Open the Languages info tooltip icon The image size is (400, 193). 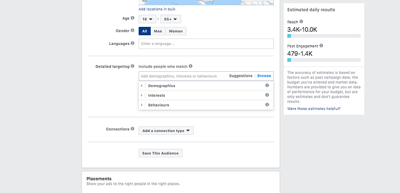click(x=132, y=43)
